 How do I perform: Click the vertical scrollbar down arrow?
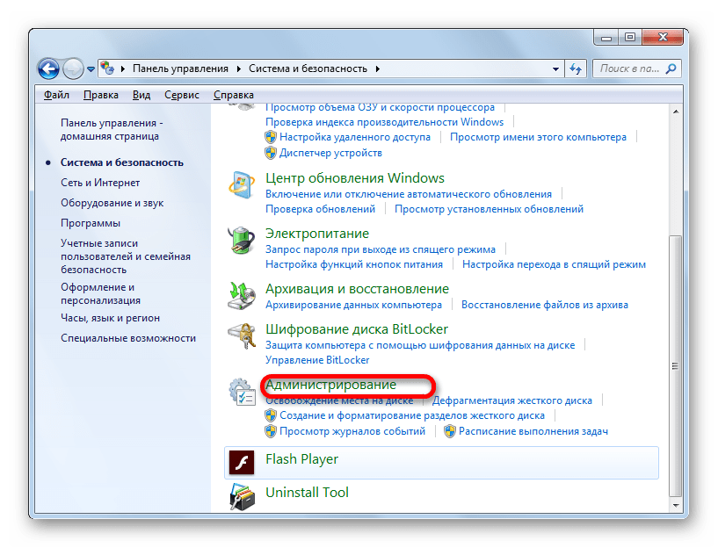click(x=674, y=505)
